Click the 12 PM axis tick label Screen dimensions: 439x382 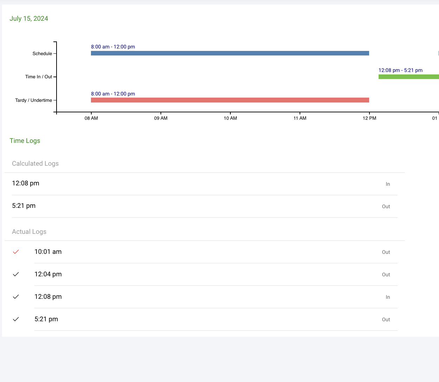[x=369, y=118]
